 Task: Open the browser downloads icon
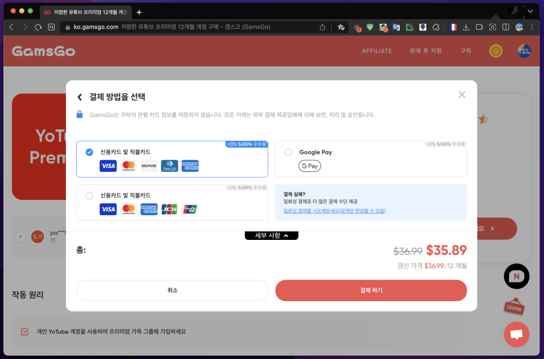click(466, 27)
